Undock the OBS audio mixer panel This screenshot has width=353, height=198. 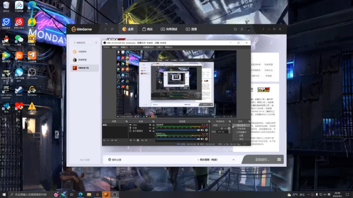coord(209,121)
